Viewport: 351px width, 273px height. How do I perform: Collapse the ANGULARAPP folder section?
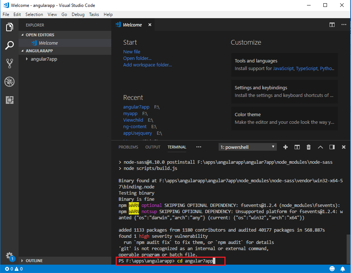click(65, 51)
